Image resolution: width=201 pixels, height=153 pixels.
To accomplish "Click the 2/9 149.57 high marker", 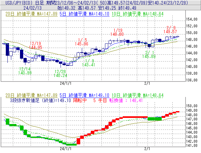I will pos(170,30).
